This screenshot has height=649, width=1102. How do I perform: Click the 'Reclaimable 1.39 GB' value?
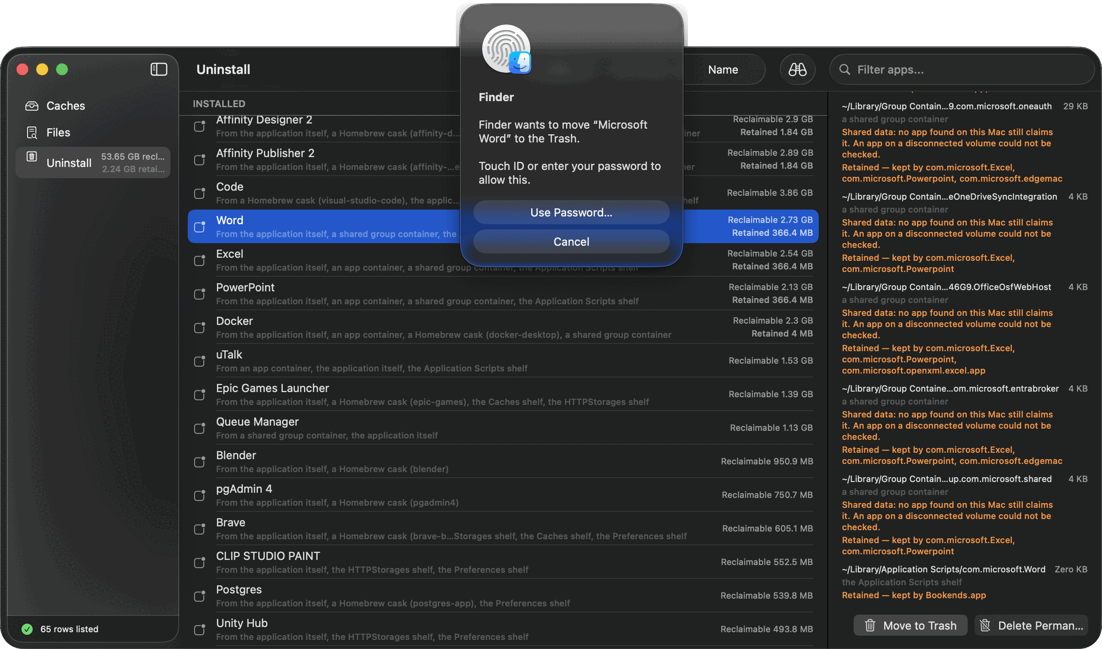pyautogui.click(x=771, y=395)
